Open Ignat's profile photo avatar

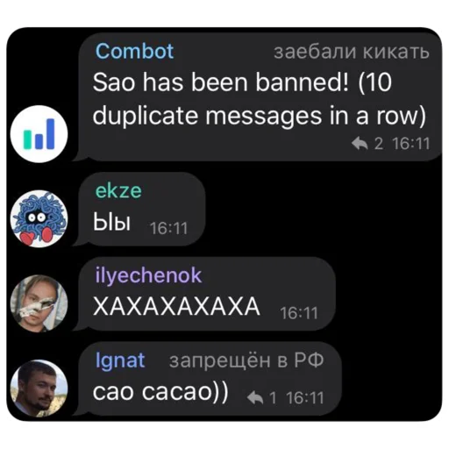coord(39,388)
